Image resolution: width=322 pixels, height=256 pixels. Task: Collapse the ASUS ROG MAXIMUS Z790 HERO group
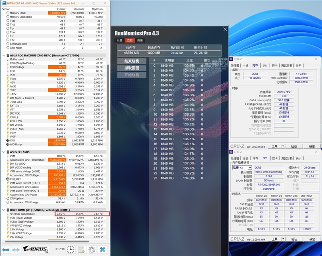[4, 55]
